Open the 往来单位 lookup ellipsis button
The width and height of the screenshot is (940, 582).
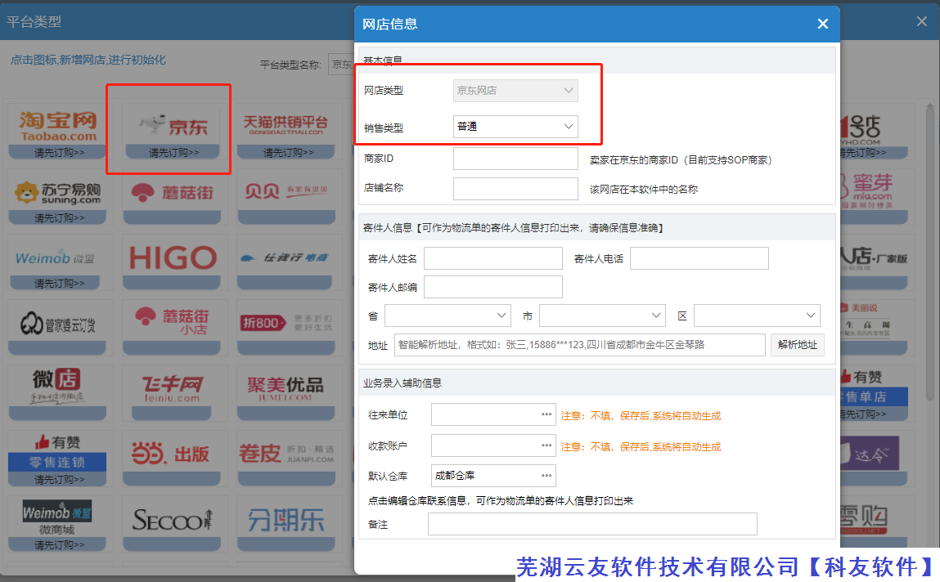(x=546, y=414)
